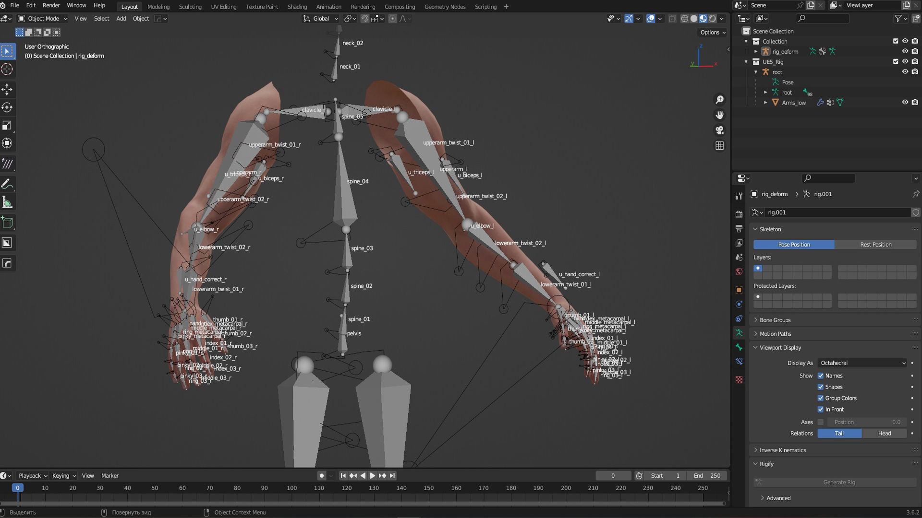The image size is (922, 518).
Task: Click the Rest Position button
Action: [875, 245]
